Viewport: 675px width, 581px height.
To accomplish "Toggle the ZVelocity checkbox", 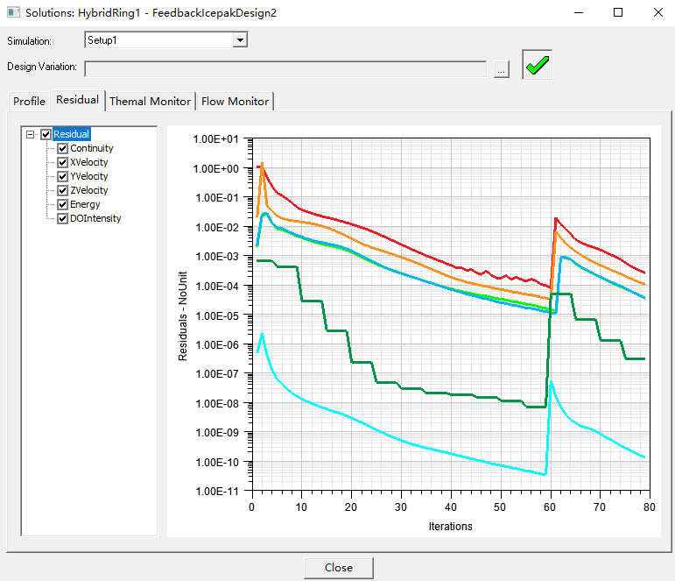I will [63, 190].
